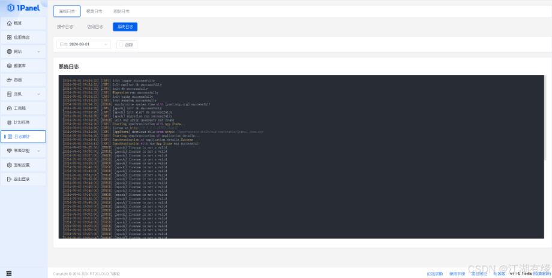Click the gear icon for 面板设置
This screenshot has height=278, width=552.
[10, 165]
